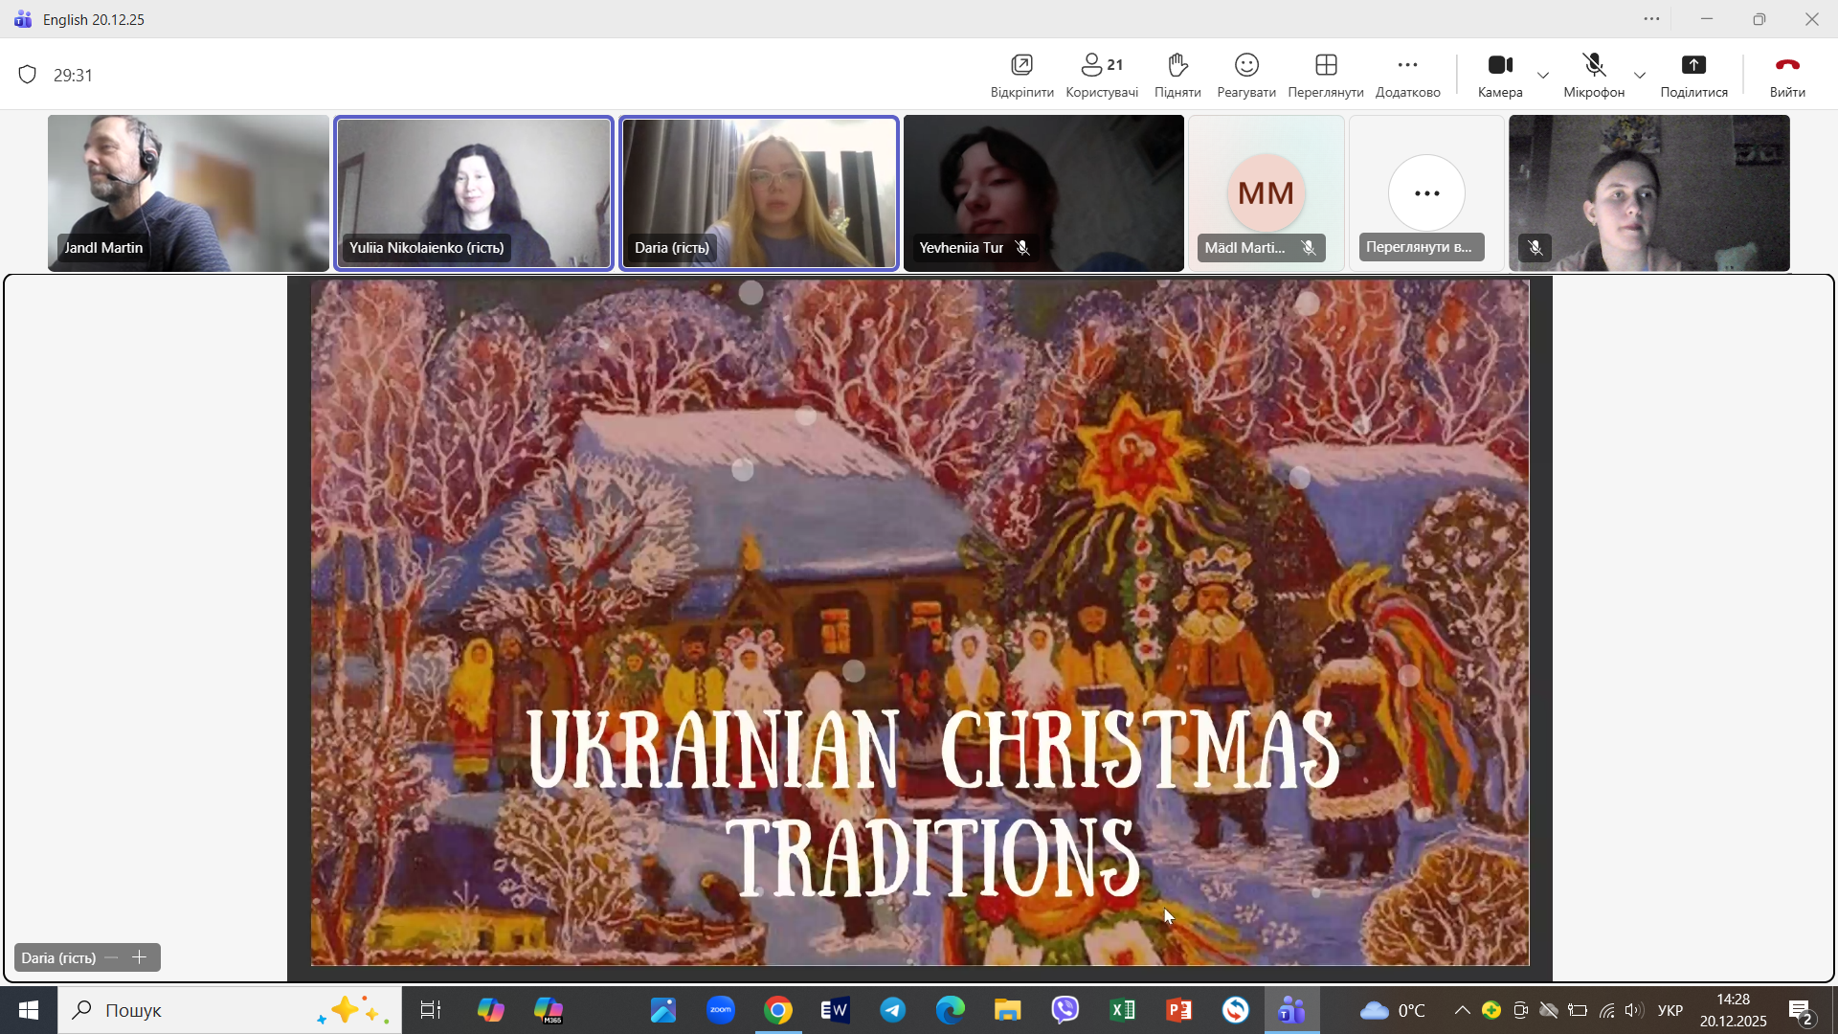
Task: Expand hidden system tray icons chevron
Action: (1462, 1010)
